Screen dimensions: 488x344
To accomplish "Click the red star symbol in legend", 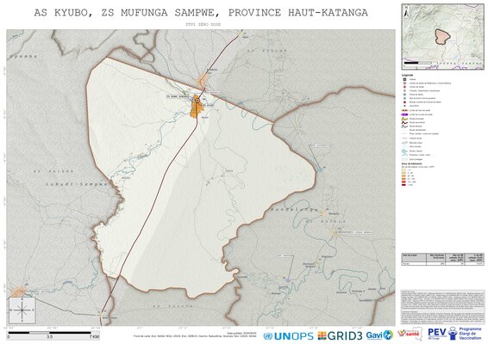I will pos(404,101).
